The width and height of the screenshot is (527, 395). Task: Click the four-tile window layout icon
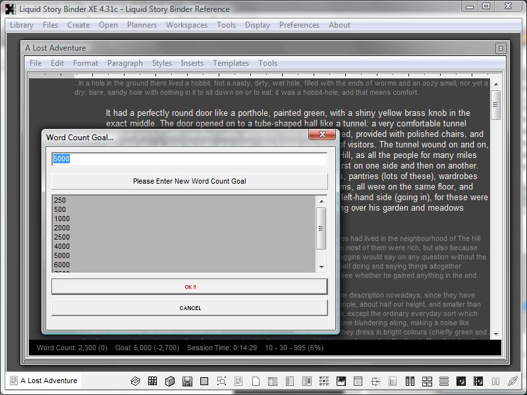point(427,381)
